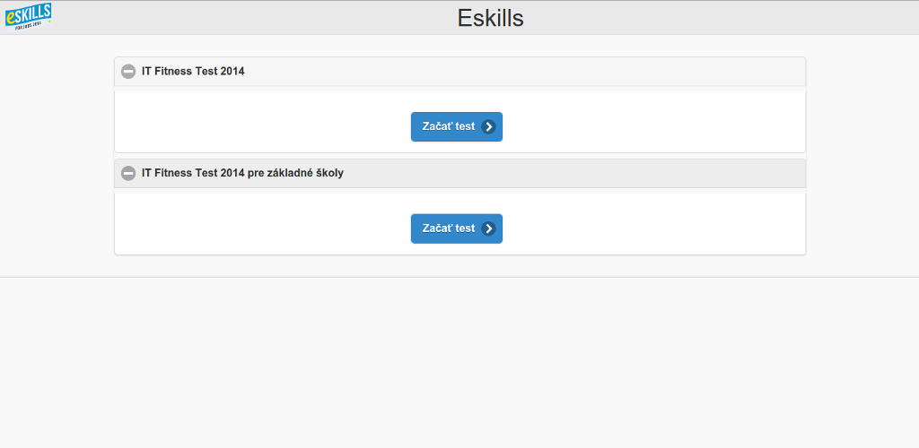Start the IT Fitness Test 2014
The height and width of the screenshot is (448, 919).
[456, 126]
